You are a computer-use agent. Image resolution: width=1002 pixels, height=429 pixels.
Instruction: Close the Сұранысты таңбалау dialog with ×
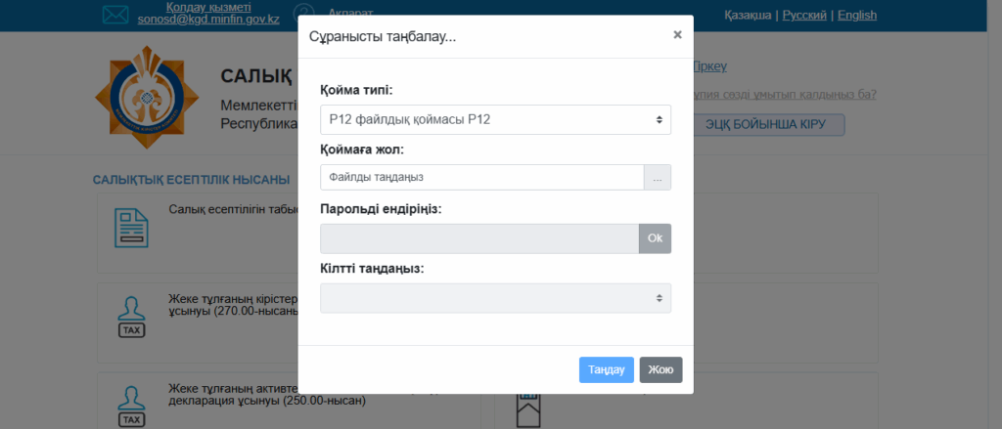point(677,35)
